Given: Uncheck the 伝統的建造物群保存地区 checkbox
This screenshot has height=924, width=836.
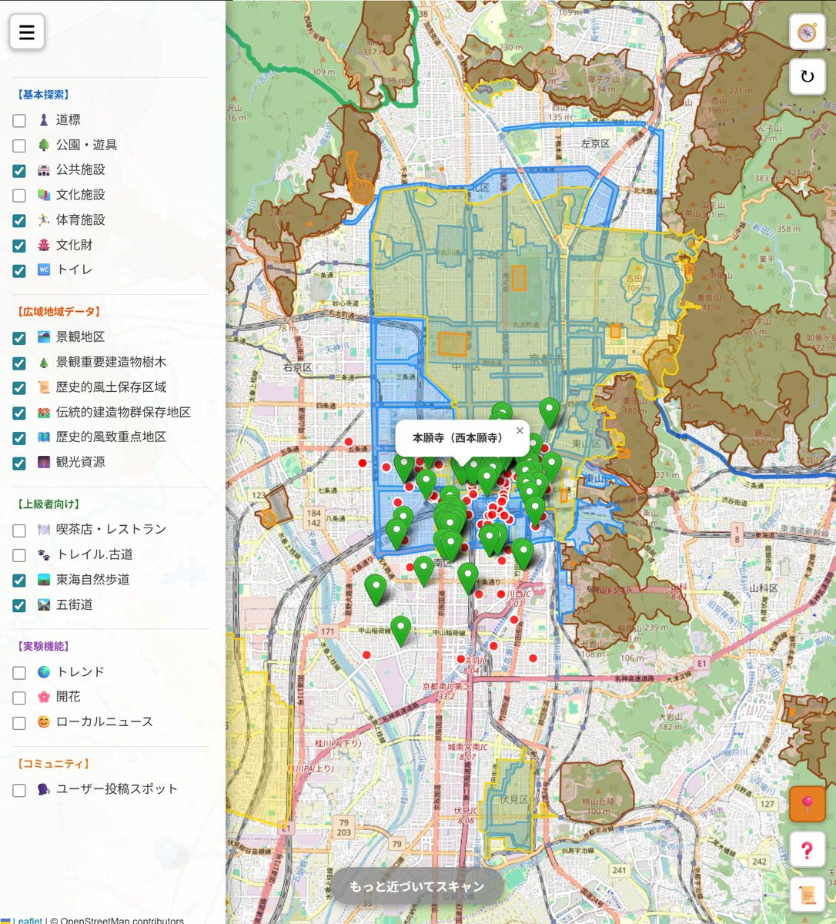Looking at the screenshot, I should tap(19, 413).
